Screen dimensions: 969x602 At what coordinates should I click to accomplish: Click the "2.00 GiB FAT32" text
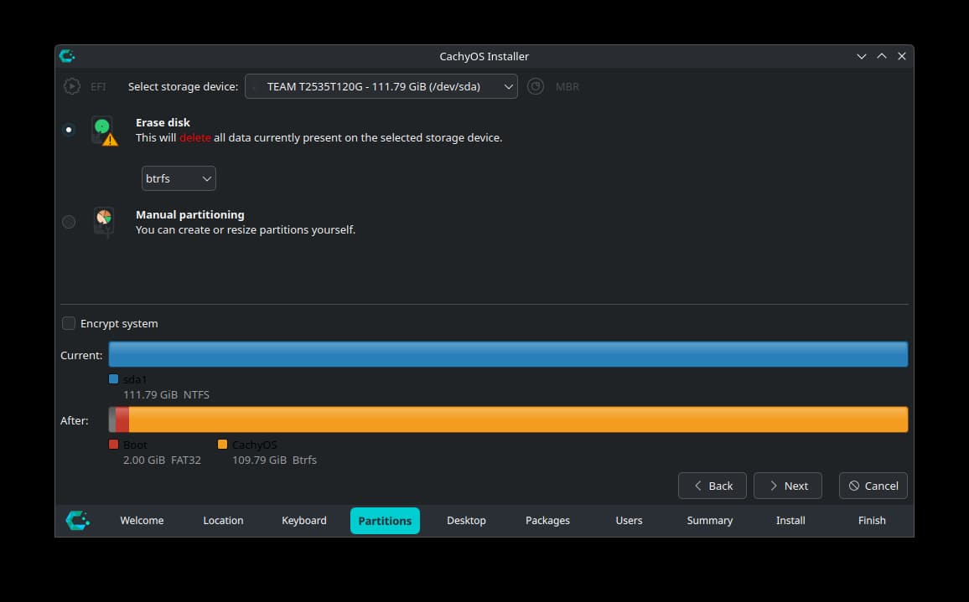point(162,460)
